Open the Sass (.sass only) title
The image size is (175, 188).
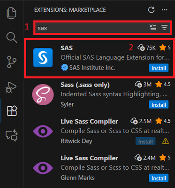click(85, 85)
